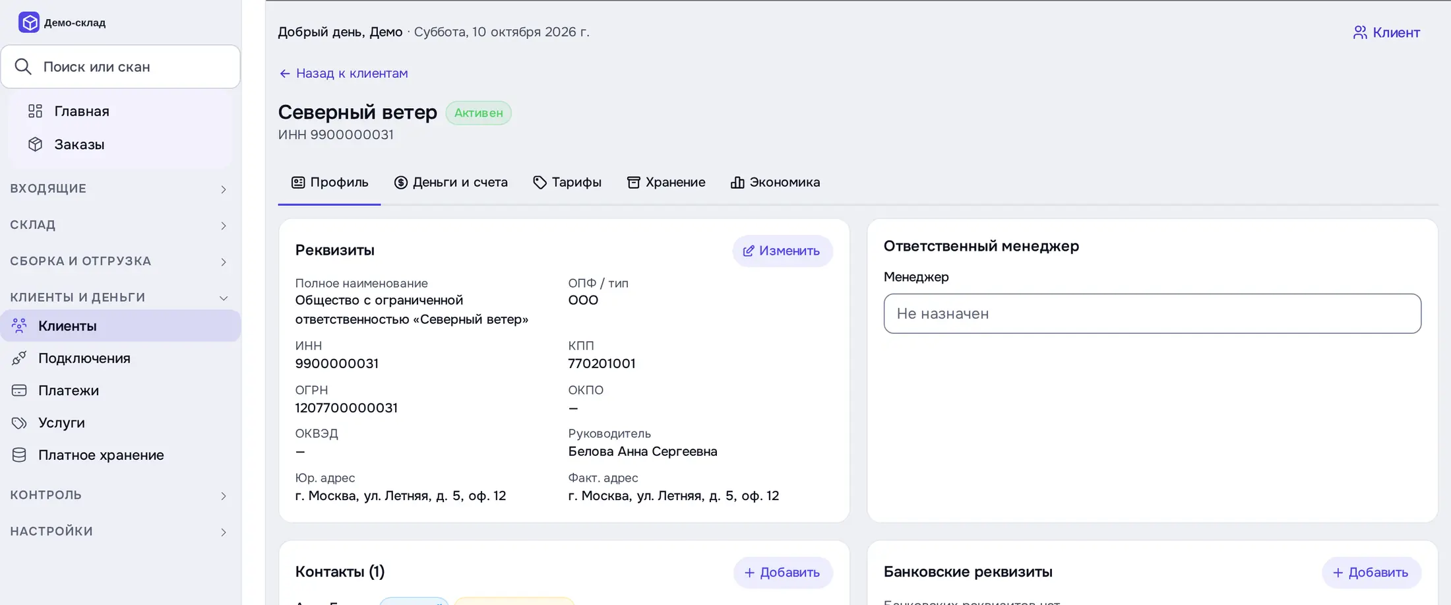1451x605 pixels.
Task: Click the back arrow icon near Назад
Action: (285, 73)
